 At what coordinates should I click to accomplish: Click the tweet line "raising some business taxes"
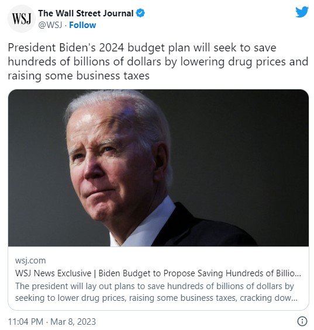[78, 76]
